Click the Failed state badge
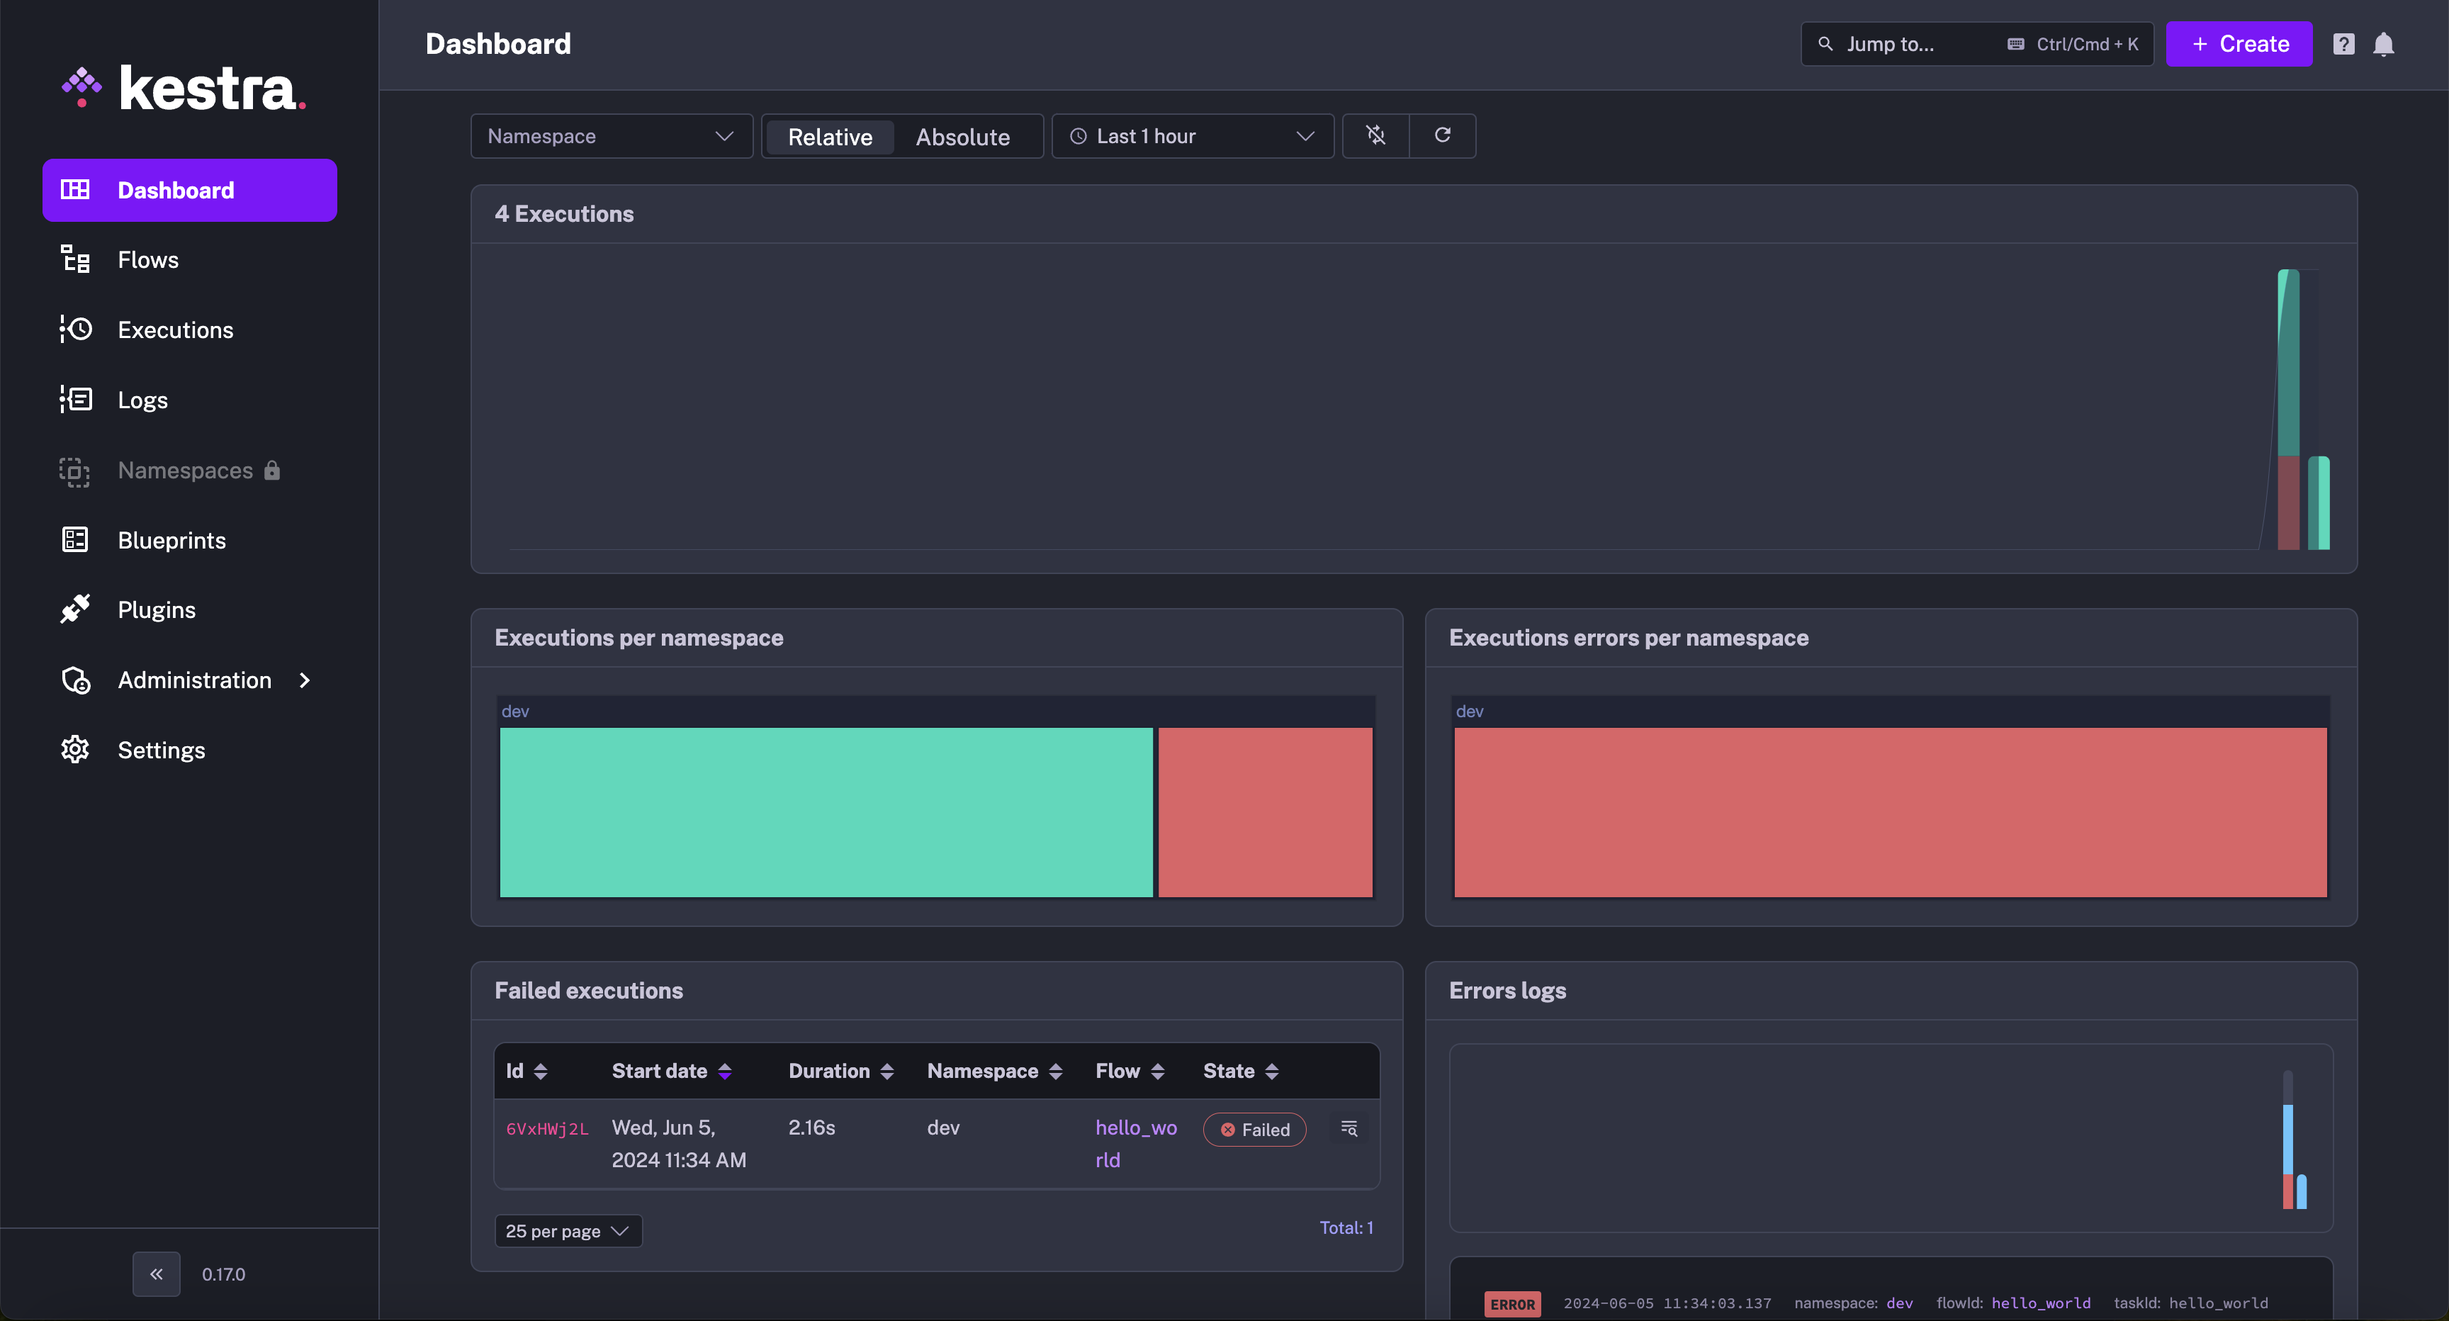This screenshot has width=2449, height=1321. 1254,1129
